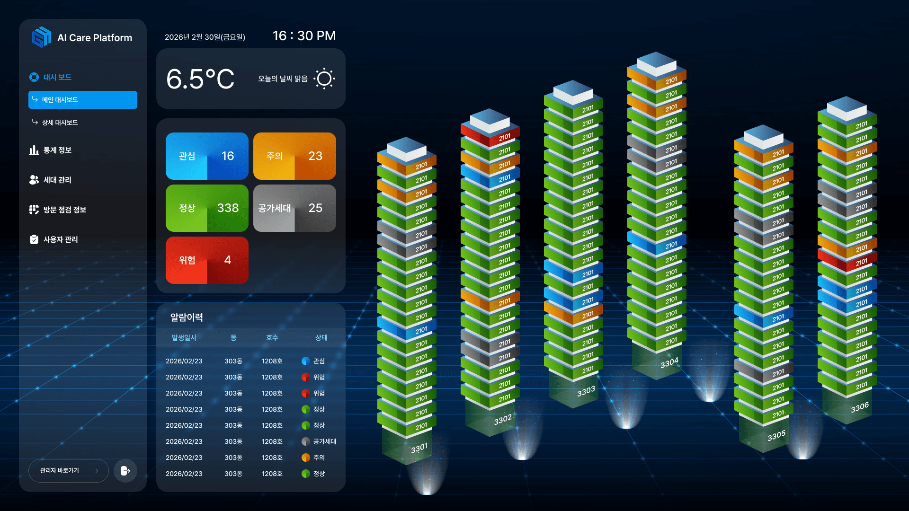Click the 알람이력 panel title
Viewport: 909px width, 511px height.
187,317
